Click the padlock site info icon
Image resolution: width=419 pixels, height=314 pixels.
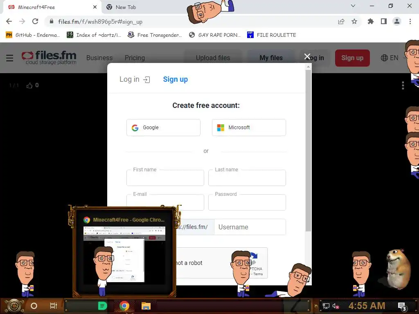pyautogui.click(x=52, y=21)
